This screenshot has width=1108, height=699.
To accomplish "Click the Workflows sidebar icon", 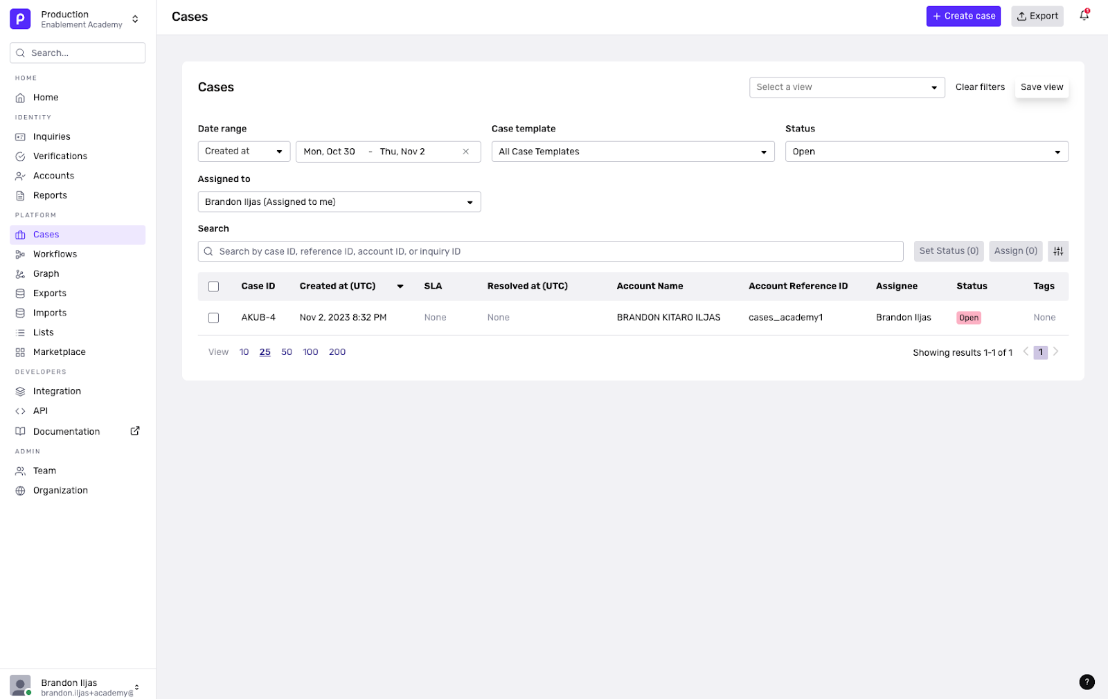I will 20,255.
